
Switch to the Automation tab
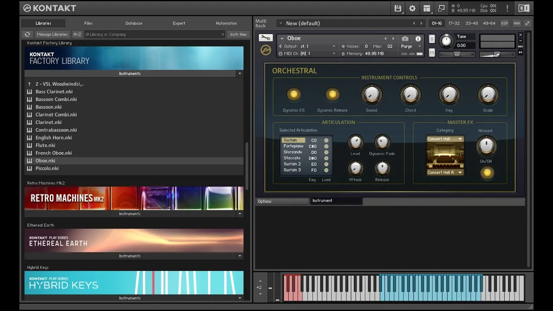pyautogui.click(x=226, y=23)
